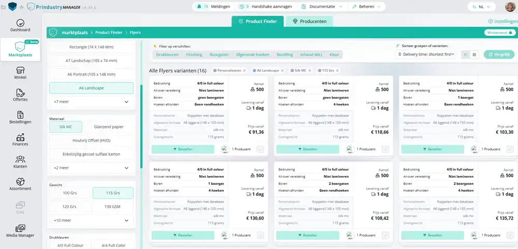Click the shield icon in the breadcrumb bar
The height and width of the screenshot is (249, 518).
[x=53, y=33]
